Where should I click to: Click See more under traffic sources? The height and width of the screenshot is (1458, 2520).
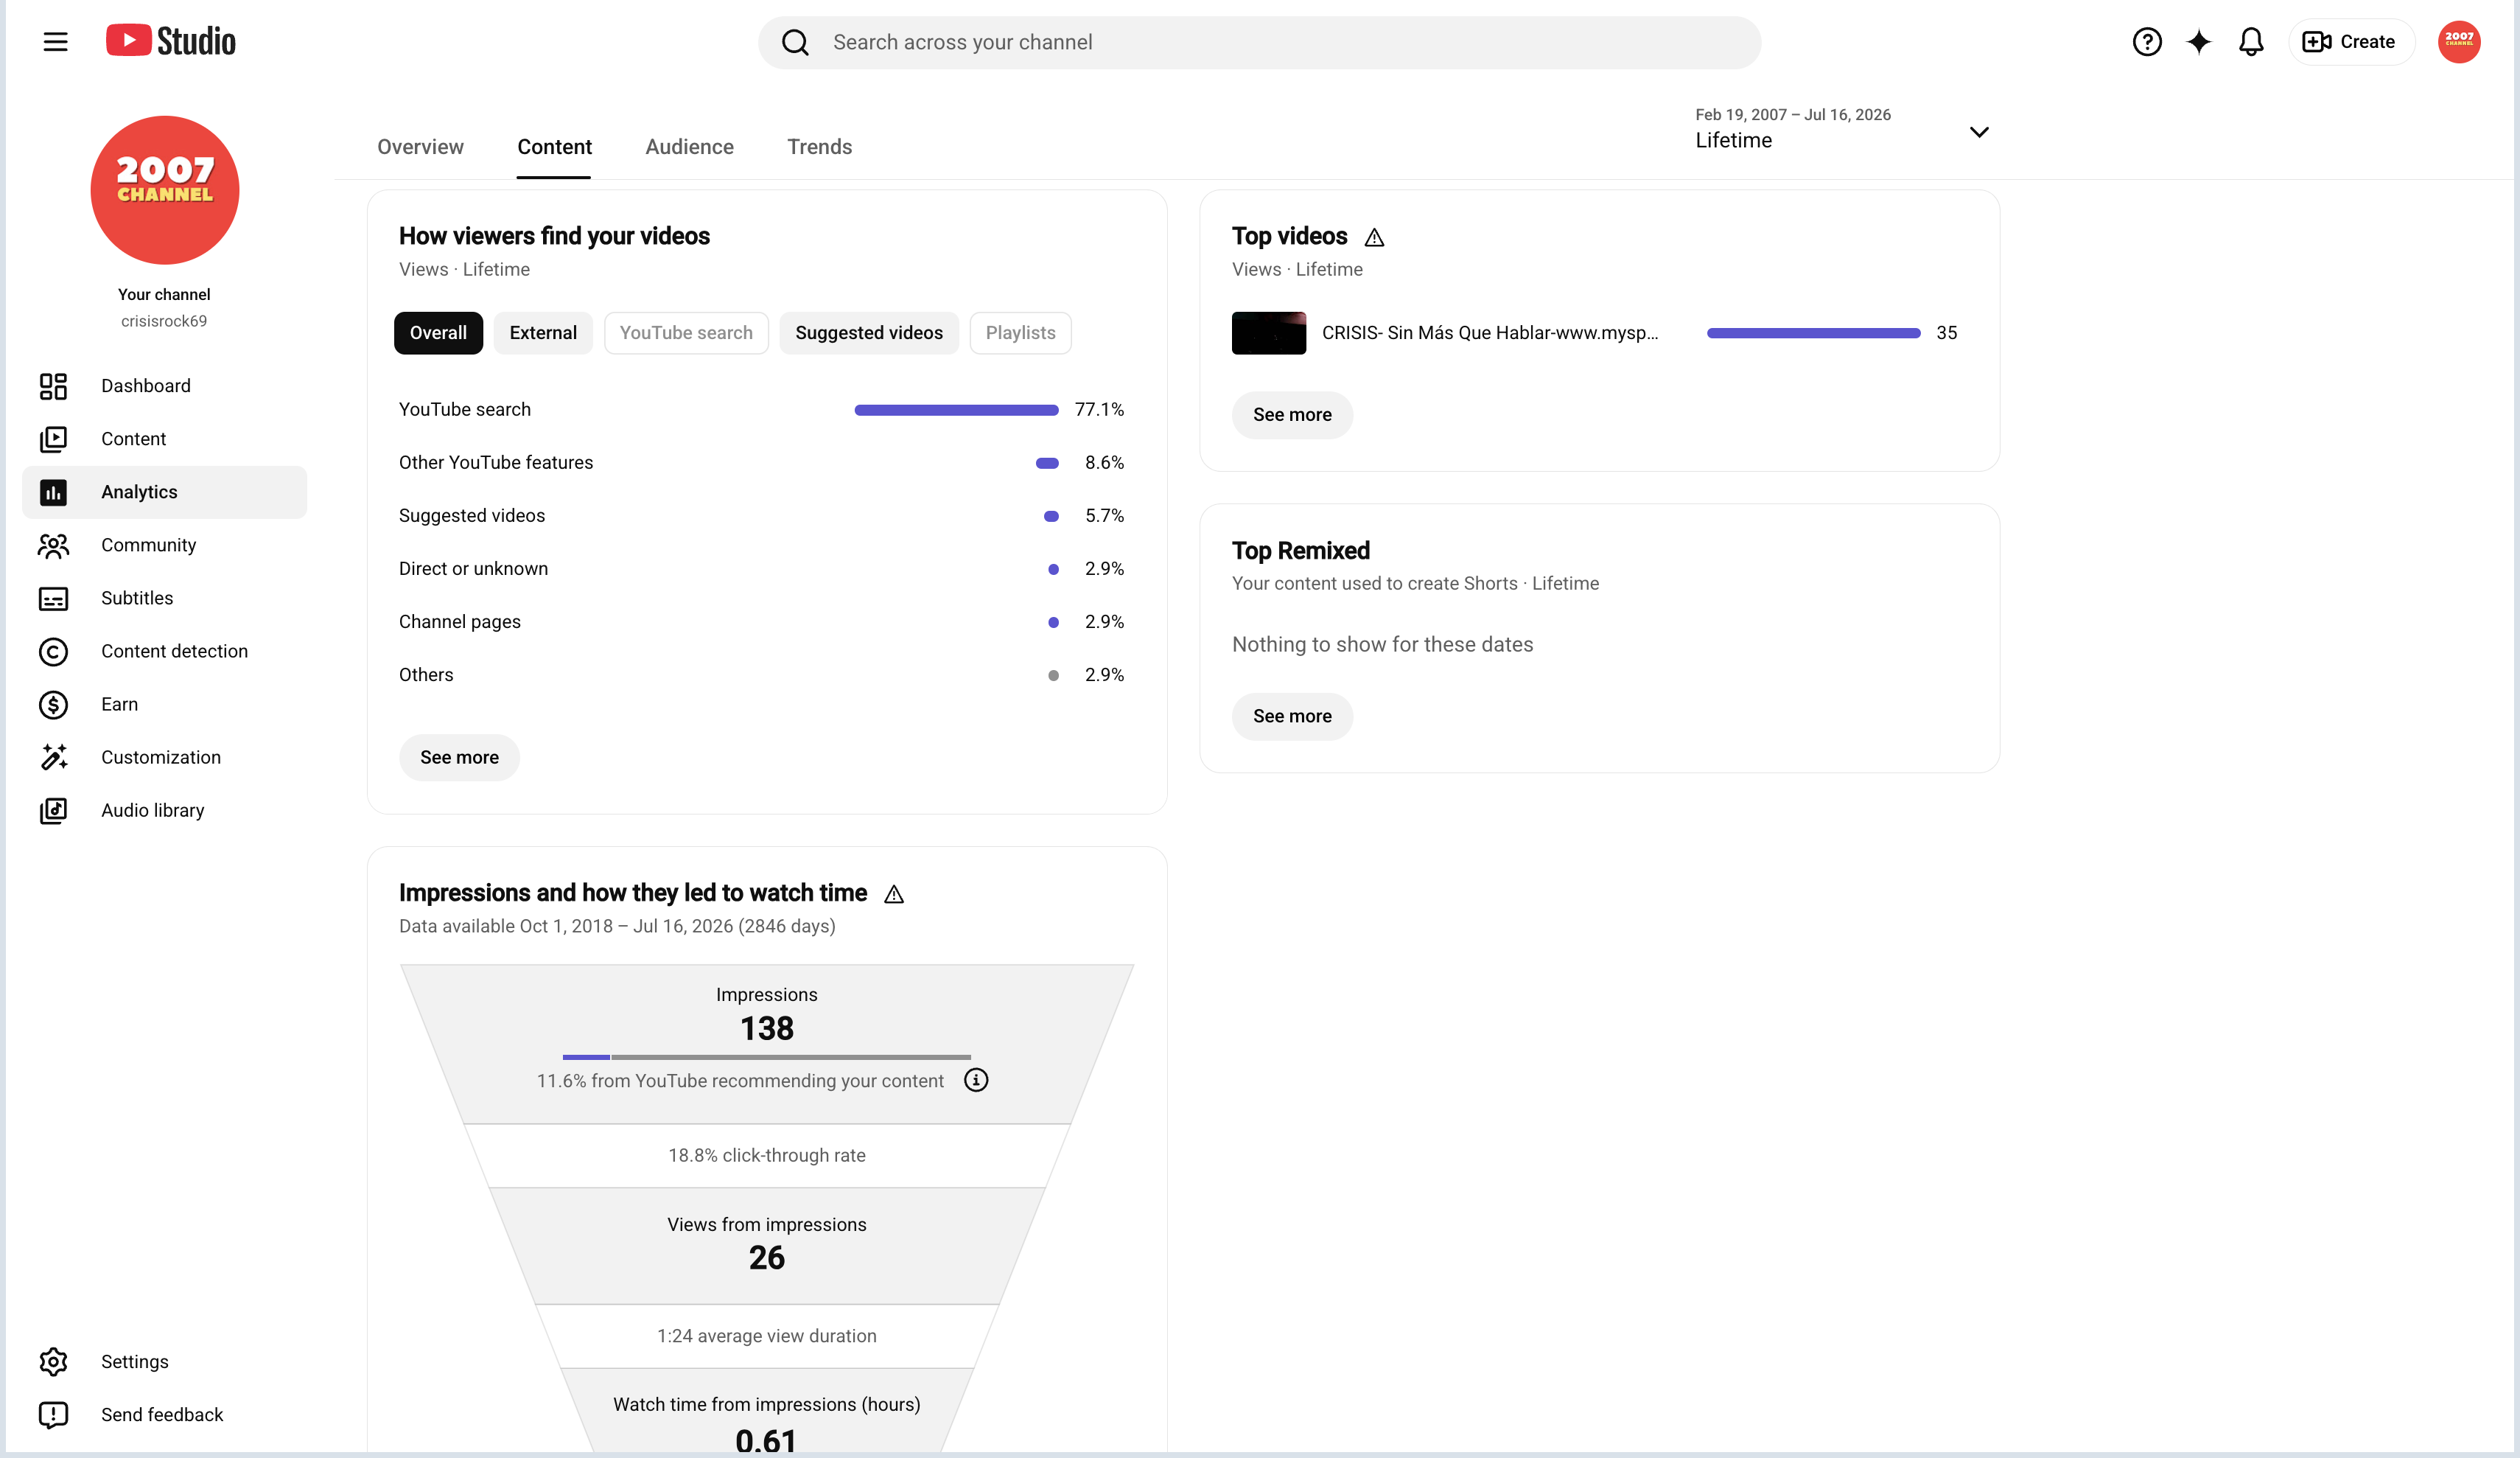coord(459,758)
